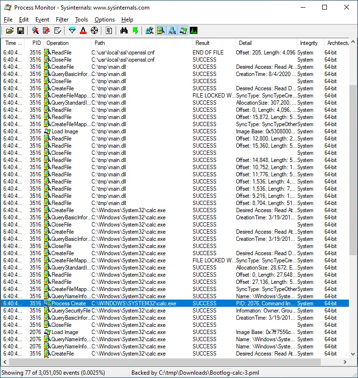Click the horizontal scrollbar right arrow
The width and height of the screenshot is (358, 378).
(x=345, y=362)
